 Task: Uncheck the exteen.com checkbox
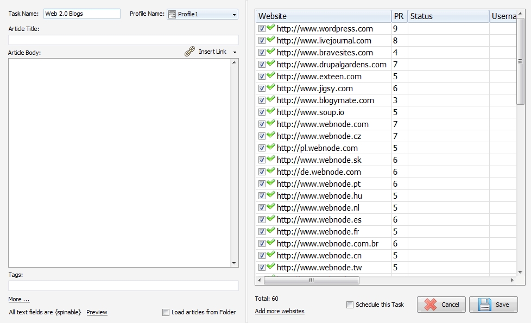[x=262, y=77]
